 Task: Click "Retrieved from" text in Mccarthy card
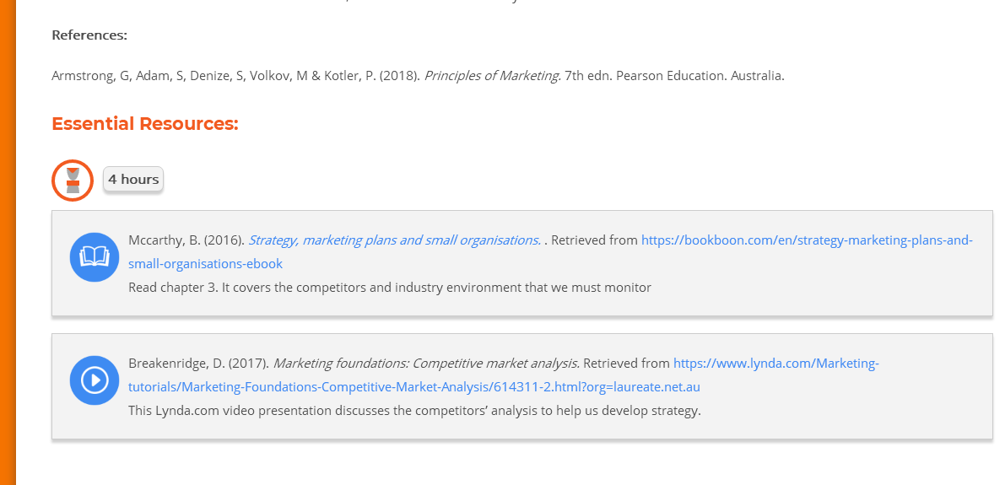point(594,240)
